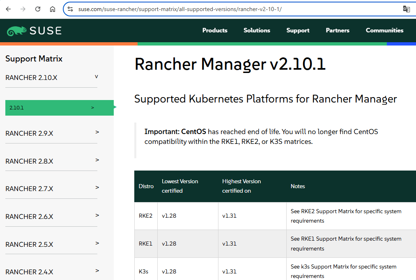416x280 pixels.
Task: Open the Solutions menu
Action: coord(257,30)
